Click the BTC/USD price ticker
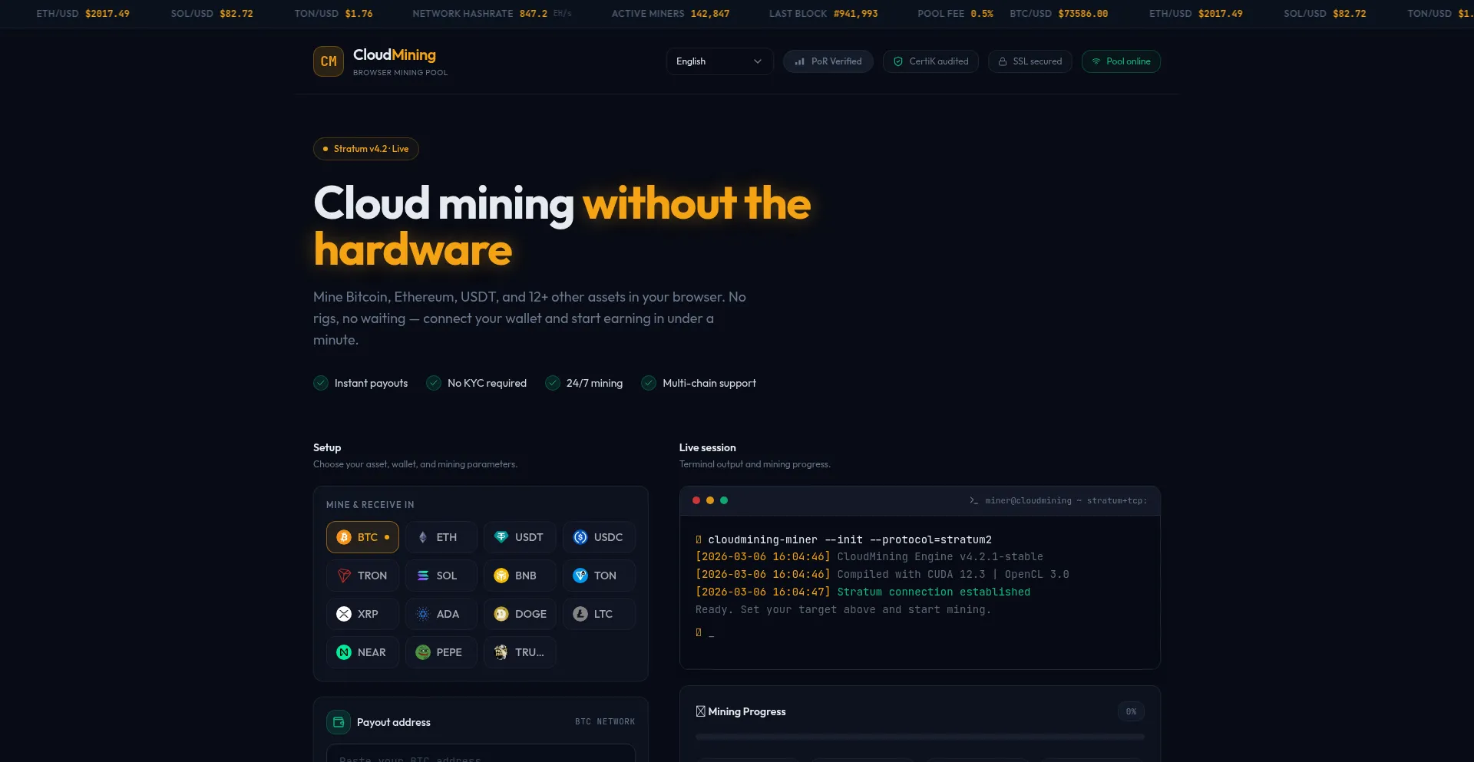Image resolution: width=1474 pixels, height=762 pixels. pos(1059,14)
